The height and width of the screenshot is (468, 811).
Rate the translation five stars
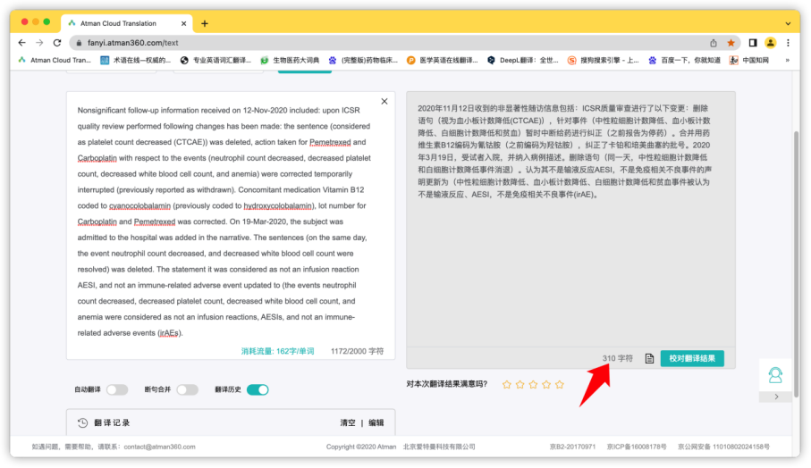click(560, 384)
